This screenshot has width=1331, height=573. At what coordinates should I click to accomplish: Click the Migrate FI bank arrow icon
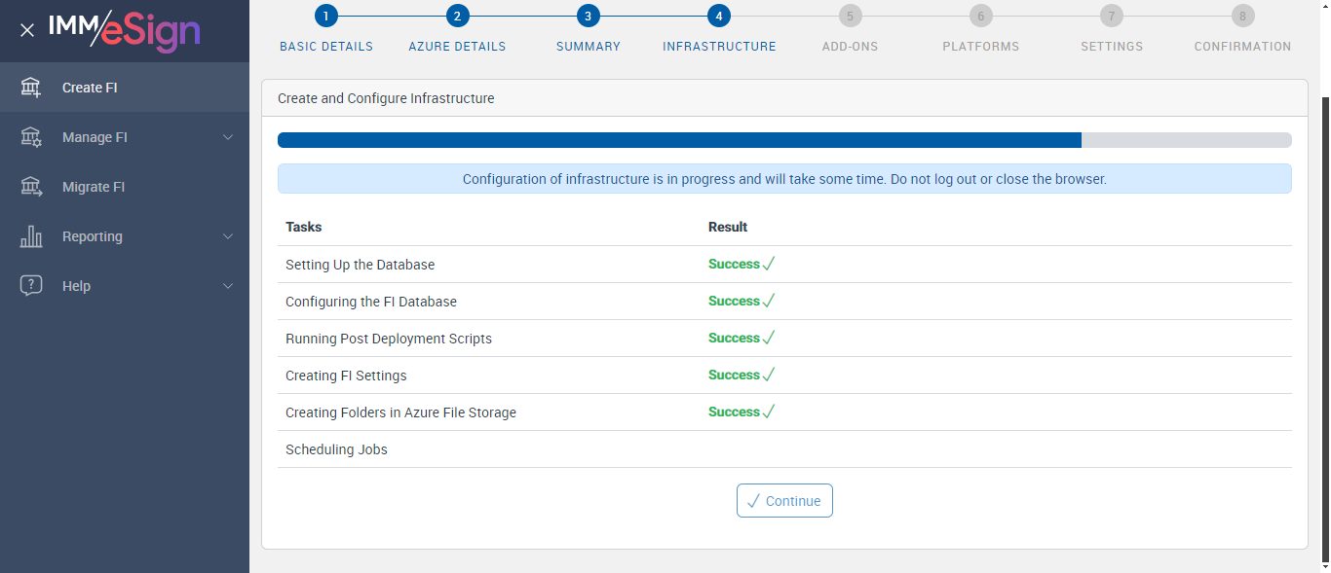(31, 187)
